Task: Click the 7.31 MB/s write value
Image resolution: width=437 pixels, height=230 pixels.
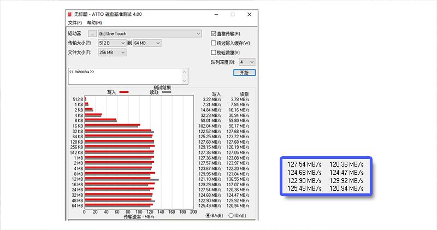Action: click(212, 105)
